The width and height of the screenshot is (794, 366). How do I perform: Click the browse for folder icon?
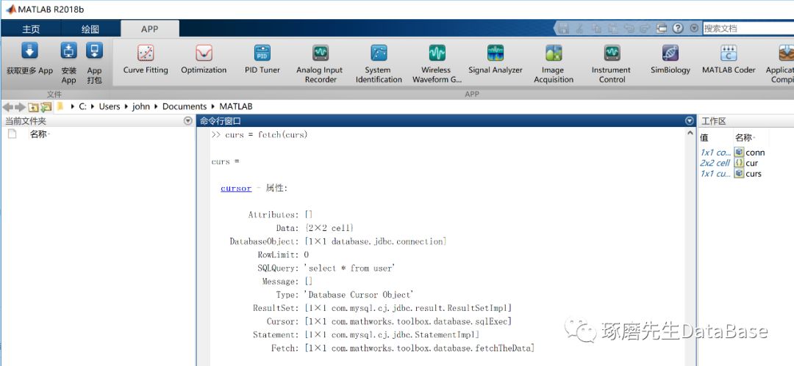[46, 106]
